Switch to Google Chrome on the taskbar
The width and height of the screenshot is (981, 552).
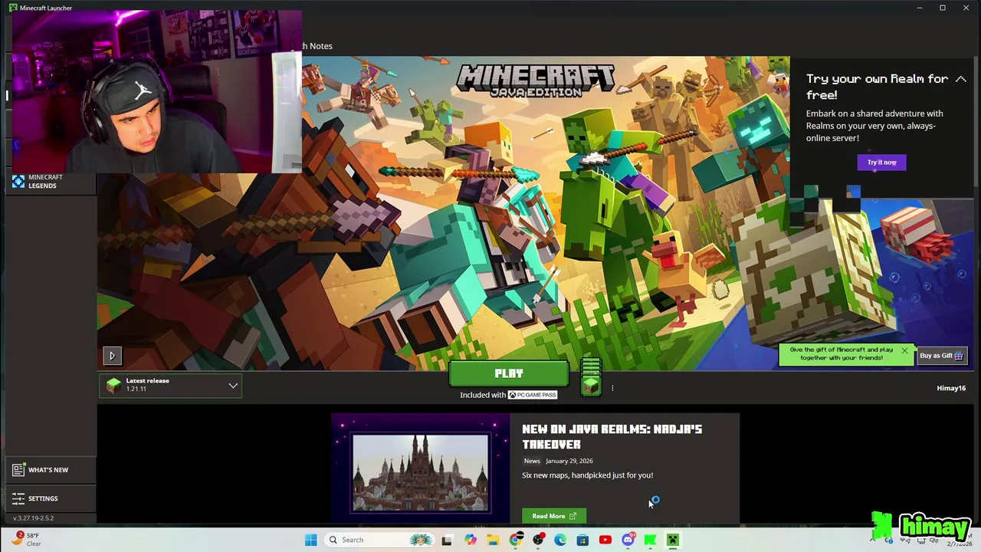pyautogui.click(x=516, y=540)
